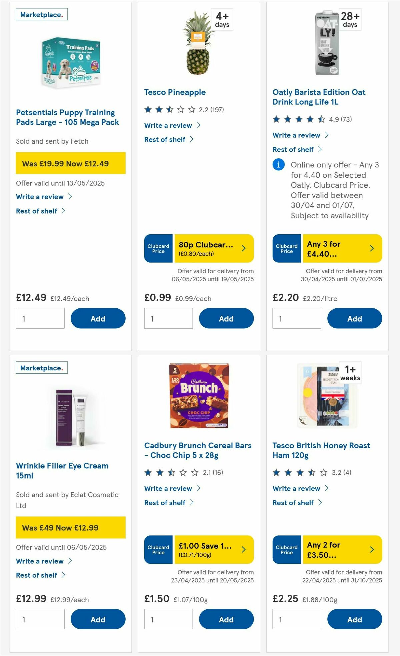The height and width of the screenshot is (656, 400).
Task: Select a star rating for Honey Roast Ham
Action: coord(285,472)
